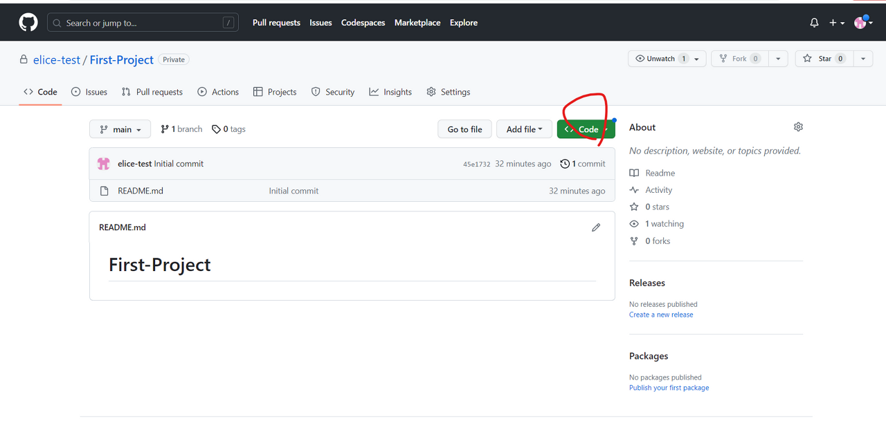Click the Fork button

coord(740,59)
